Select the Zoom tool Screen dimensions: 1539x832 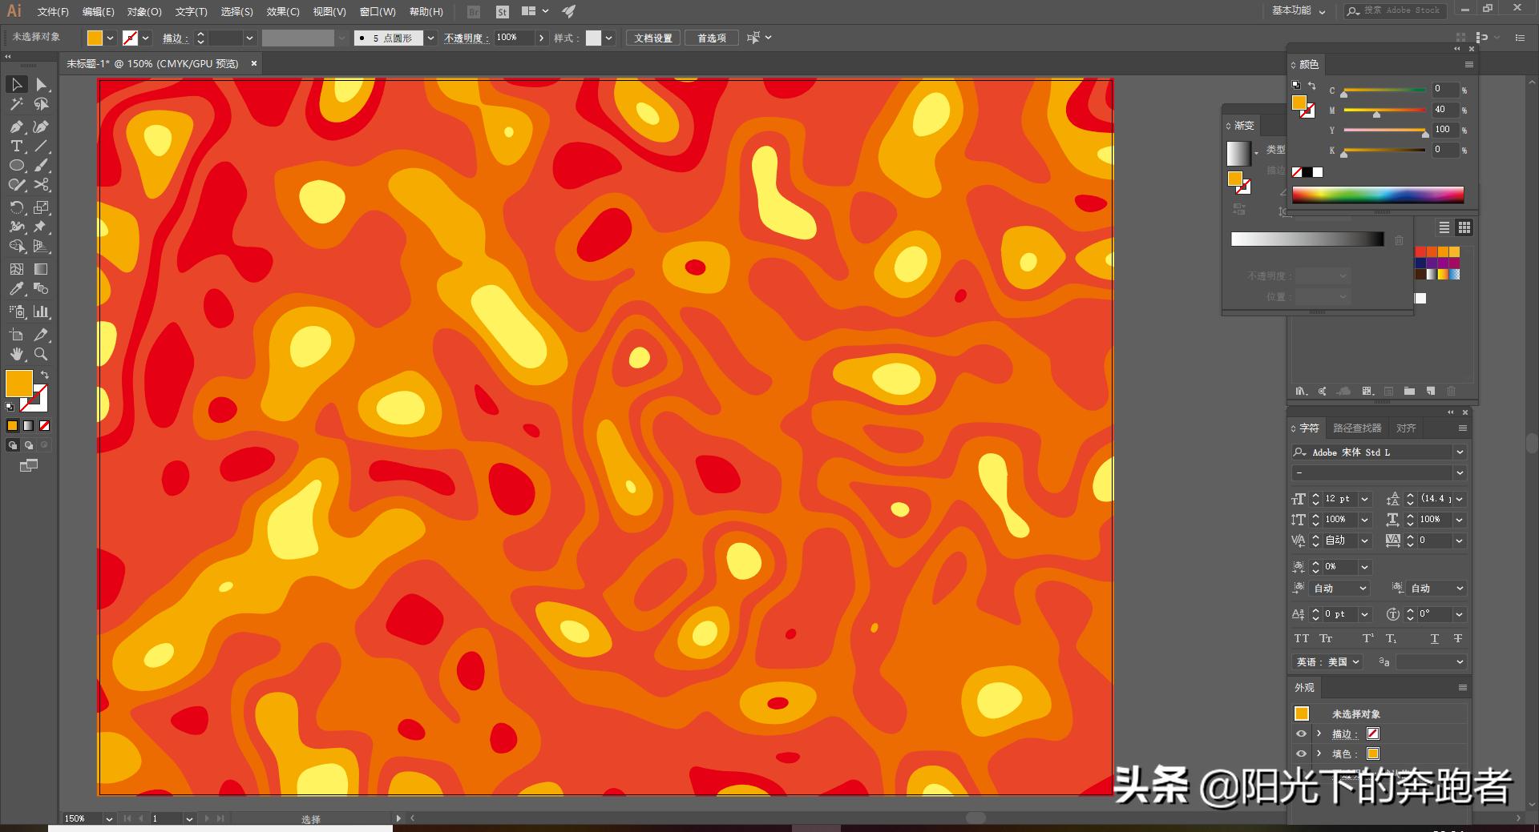click(x=40, y=355)
